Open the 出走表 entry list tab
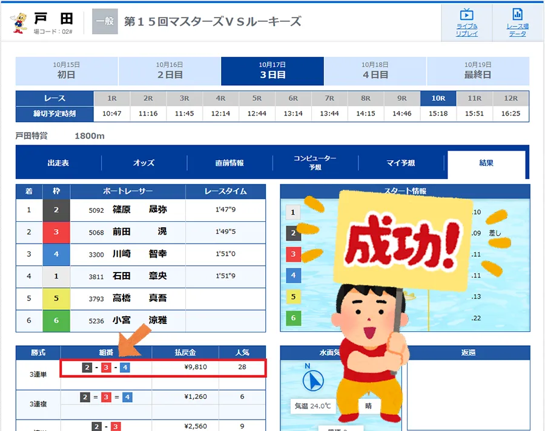Screen dimensions: 545x431 [x=58, y=163]
